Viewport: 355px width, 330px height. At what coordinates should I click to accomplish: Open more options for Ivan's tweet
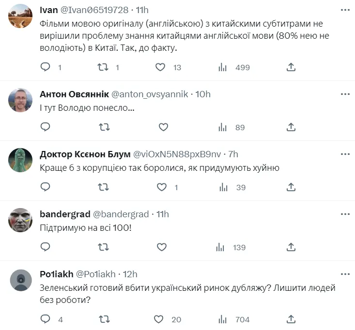click(x=345, y=11)
